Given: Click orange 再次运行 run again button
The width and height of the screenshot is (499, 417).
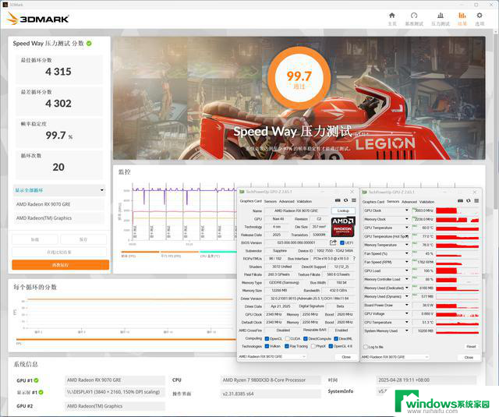Looking at the screenshot, I should [61, 265].
